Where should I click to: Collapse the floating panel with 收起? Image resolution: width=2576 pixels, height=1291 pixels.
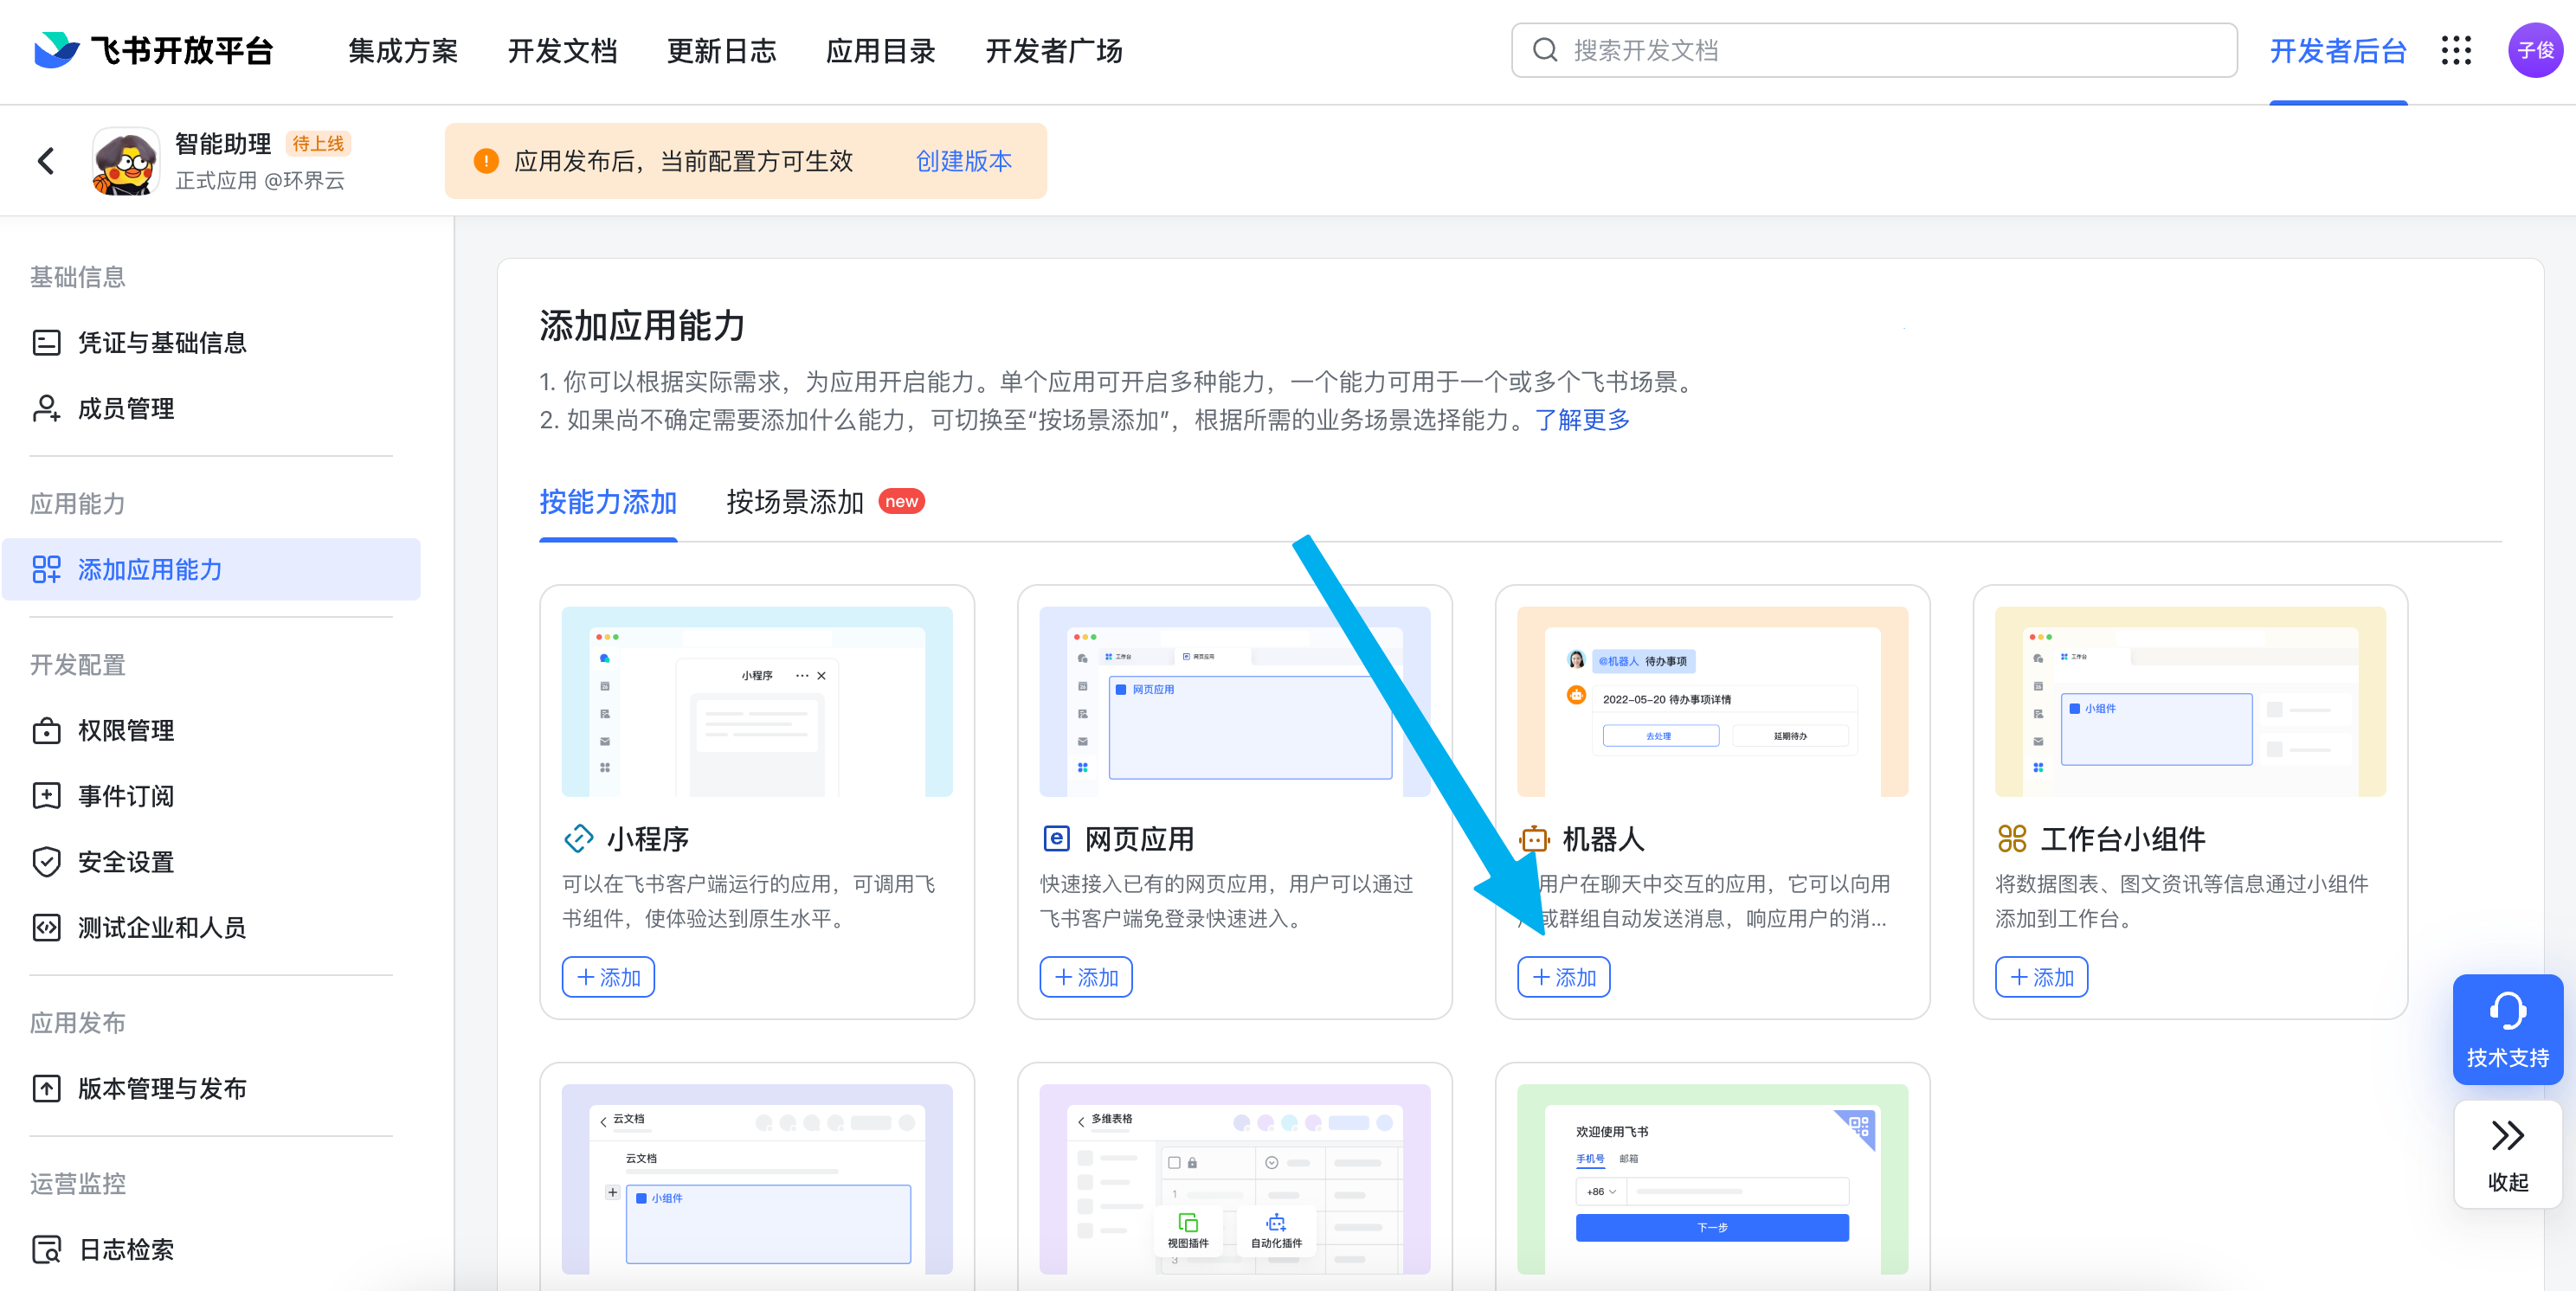pyautogui.click(x=2506, y=1154)
